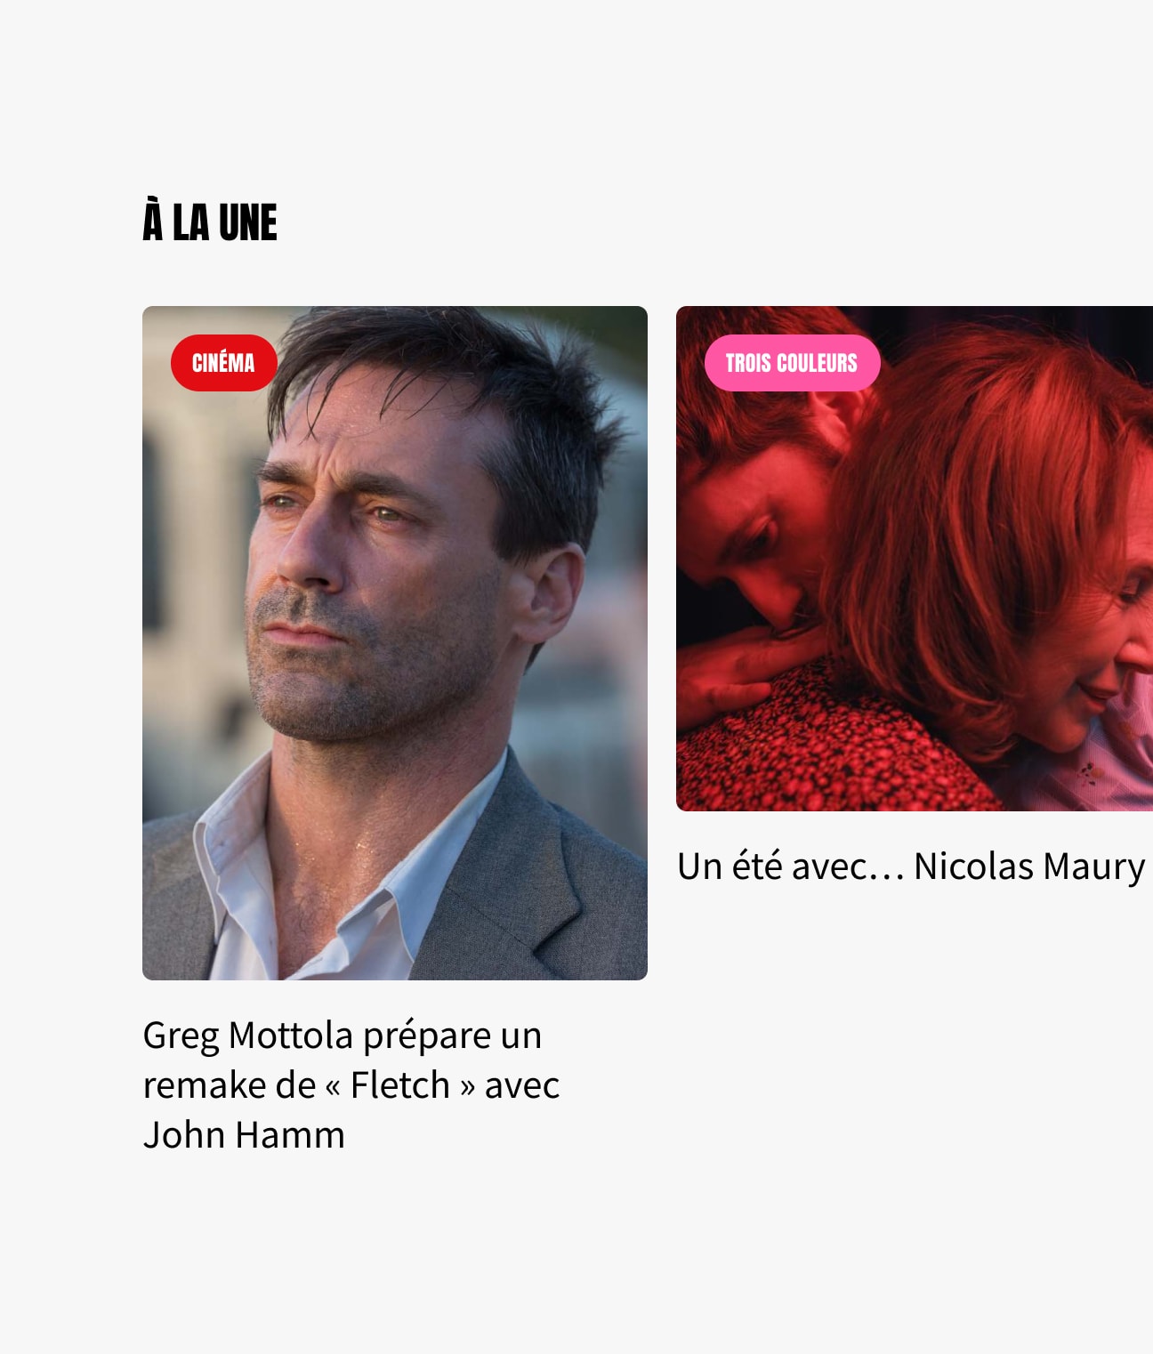This screenshot has width=1153, height=1354.
Task: Click the young man's face in red photo
Action: [756, 543]
